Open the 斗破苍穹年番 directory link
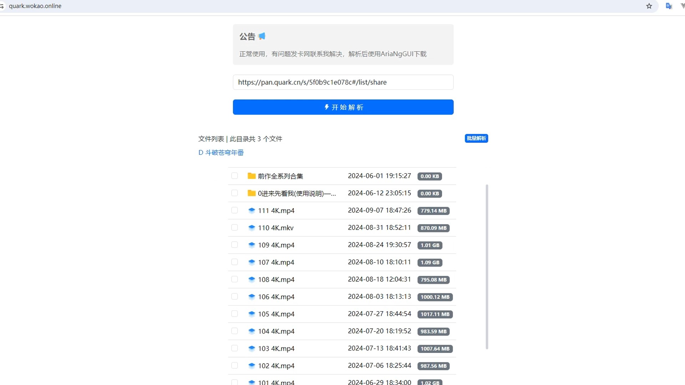The width and height of the screenshot is (685, 385). (221, 153)
